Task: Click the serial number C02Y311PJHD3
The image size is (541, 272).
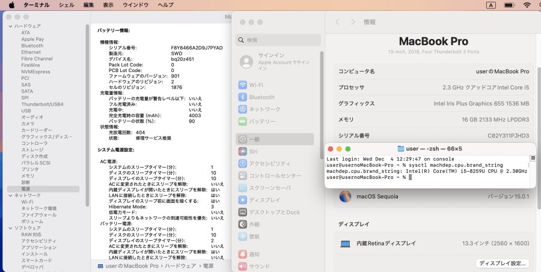Action: (508, 136)
